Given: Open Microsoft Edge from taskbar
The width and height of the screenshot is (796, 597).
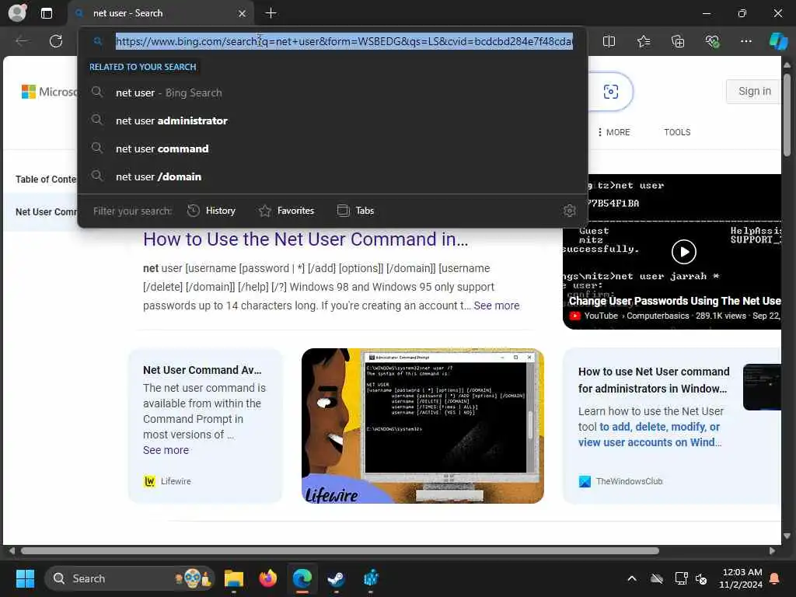Looking at the screenshot, I should tap(302, 578).
